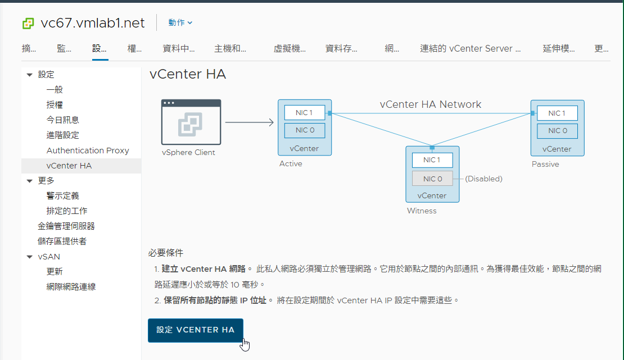Collapse the 設定 tree section
This screenshot has height=360, width=624.
click(29, 75)
